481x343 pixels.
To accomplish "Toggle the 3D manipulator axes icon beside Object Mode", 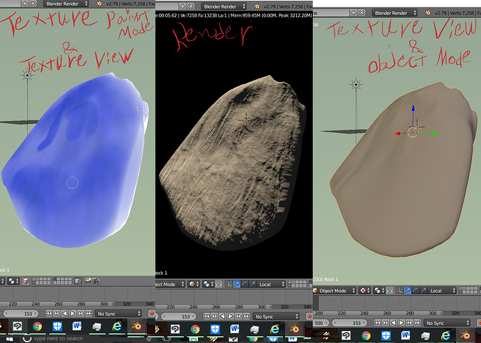I will (399, 290).
